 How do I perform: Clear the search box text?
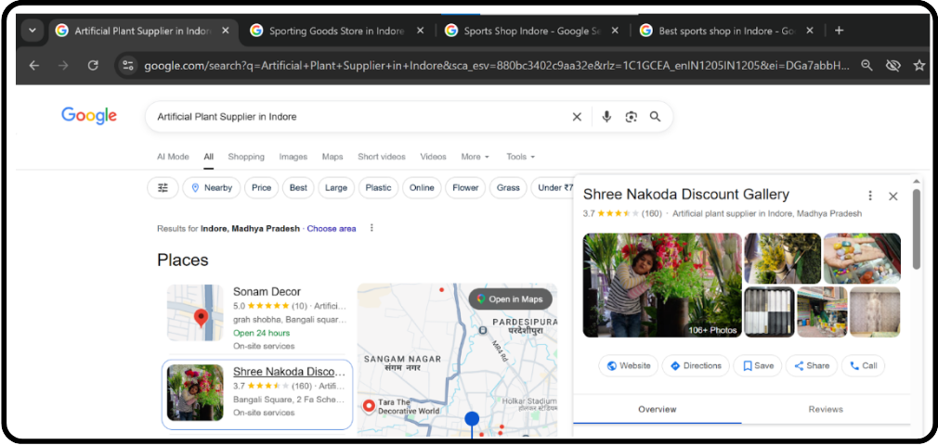click(577, 117)
